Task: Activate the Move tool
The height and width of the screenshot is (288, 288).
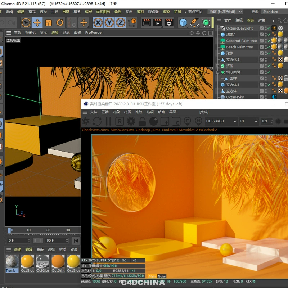Action: click(x=37, y=23)
